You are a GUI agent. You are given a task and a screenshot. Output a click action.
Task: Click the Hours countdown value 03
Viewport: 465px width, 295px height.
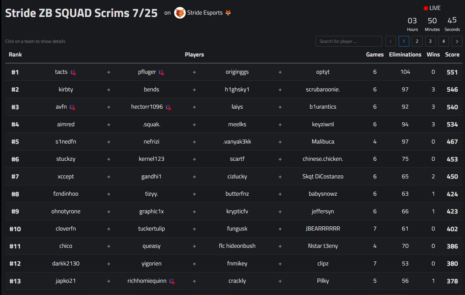[412, 21]
